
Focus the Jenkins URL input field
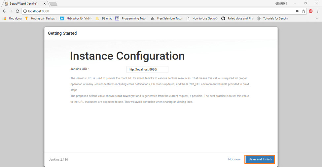pyautogui.click(x=147, y=69)
